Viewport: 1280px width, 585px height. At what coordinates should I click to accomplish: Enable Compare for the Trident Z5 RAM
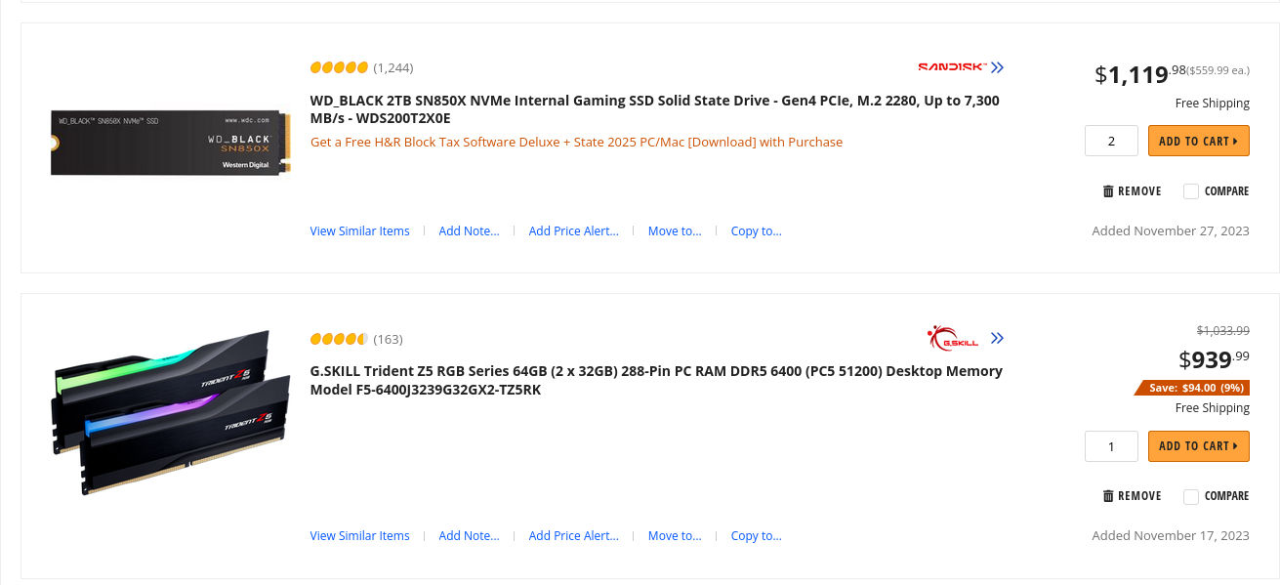1190,495
